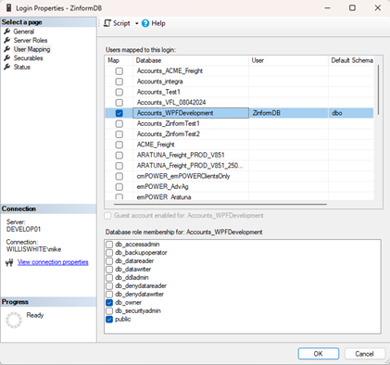This screenshot has width=390, height=365.
Task: Open View connection properties link
Action: coord(53,262)
